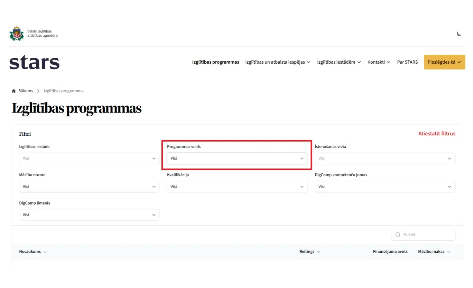Click the Atiestatīt filtrus link
Viewport: 473px width, 288px height.
(437, 133)
